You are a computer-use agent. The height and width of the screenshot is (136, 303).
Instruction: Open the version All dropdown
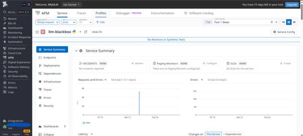click(x=85, y=22)
